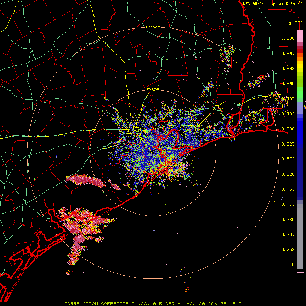Click the 0.947 scale value
Viewport: 306px width, 306px height.
pyautogui.click(x=288, y=53)
